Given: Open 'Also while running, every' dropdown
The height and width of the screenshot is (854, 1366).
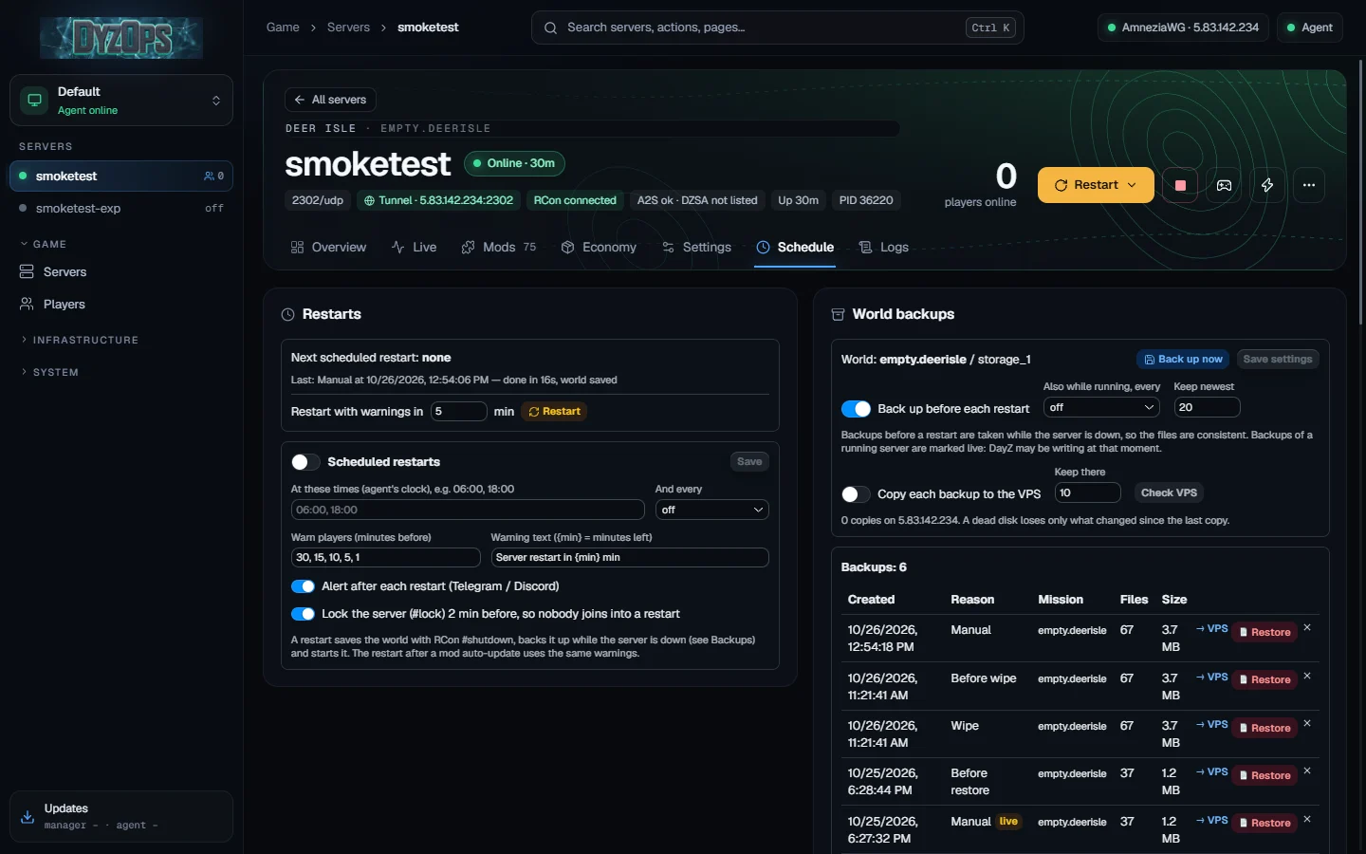Looking at the screenshot, I should 1101,407.
